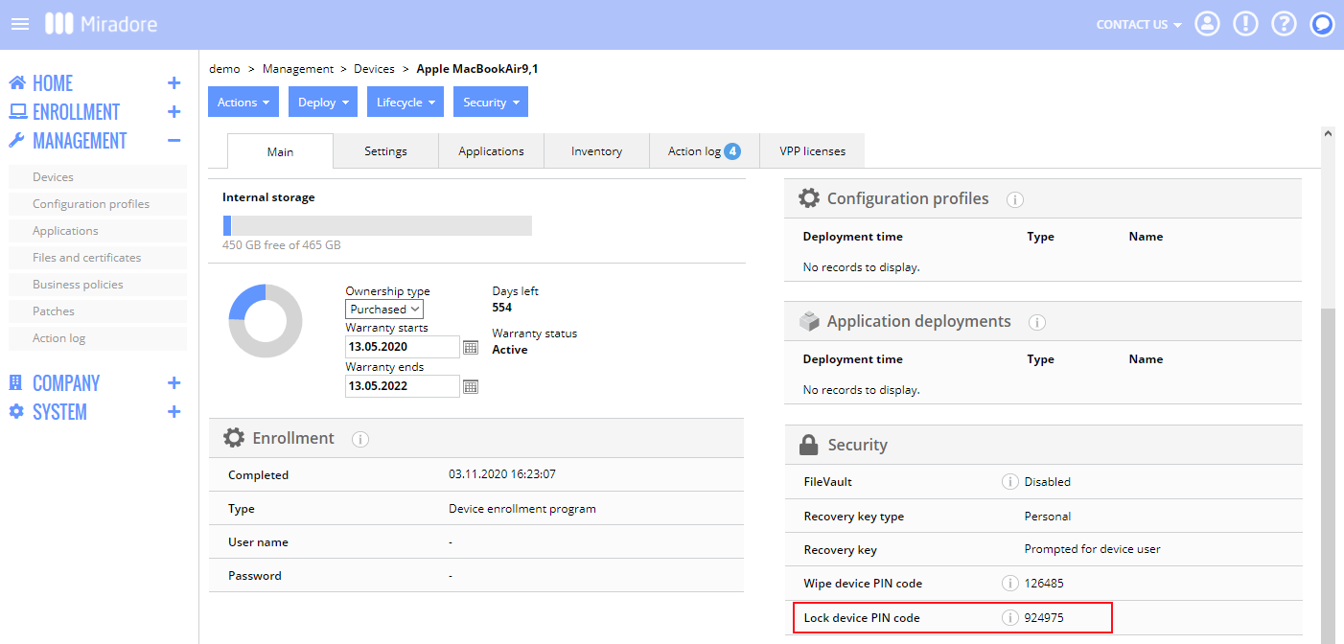This screenshot has width=1344, height=644.
Task: Switch to the VPP licenses tab
Action: click(x=812, y=151)
